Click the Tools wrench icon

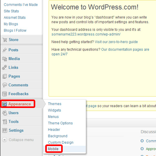click(x=5, y=122)
